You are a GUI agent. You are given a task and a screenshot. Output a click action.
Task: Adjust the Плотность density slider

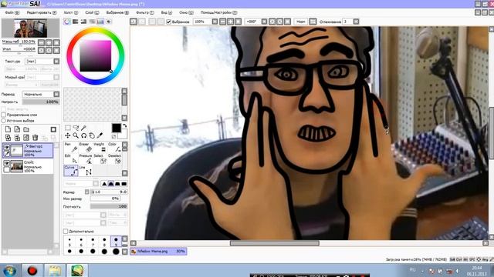109,206
